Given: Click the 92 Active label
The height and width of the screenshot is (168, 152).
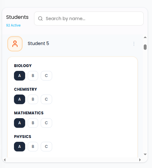Looking at the screenshot, I should click(x=13, y=25).
